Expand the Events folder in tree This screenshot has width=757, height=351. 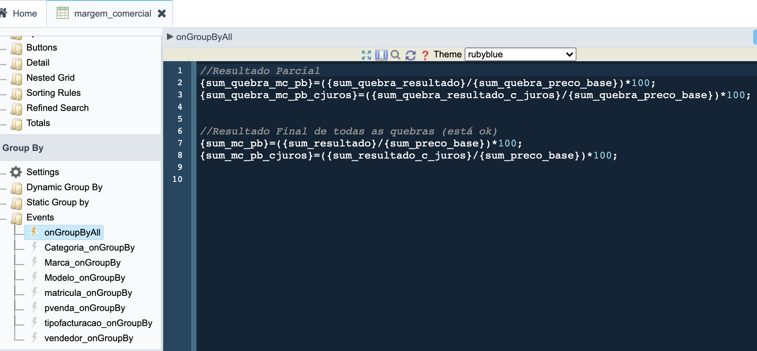17,218
